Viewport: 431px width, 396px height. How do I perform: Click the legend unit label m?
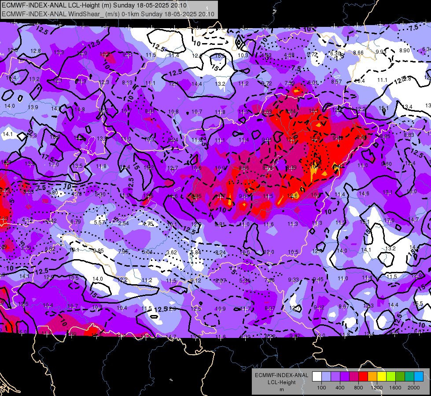pos(281,389)
